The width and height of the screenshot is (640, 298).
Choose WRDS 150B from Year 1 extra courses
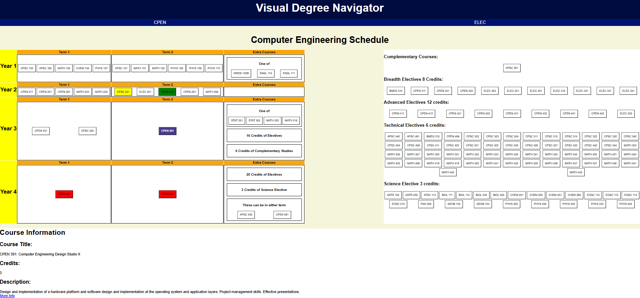(241, 73)
